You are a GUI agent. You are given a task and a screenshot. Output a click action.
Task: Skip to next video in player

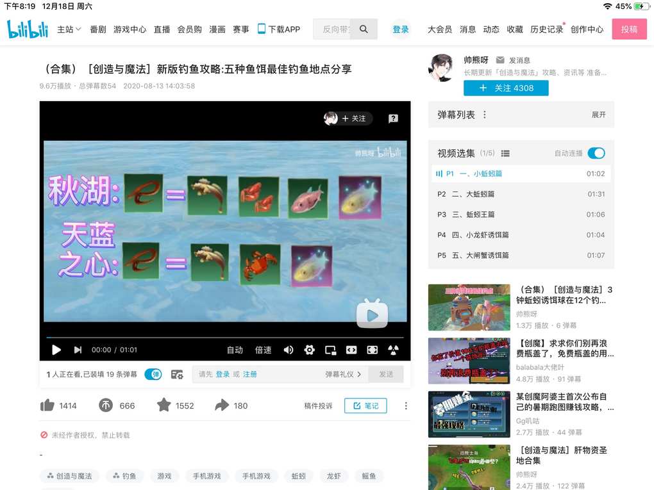tap(78, 350)
